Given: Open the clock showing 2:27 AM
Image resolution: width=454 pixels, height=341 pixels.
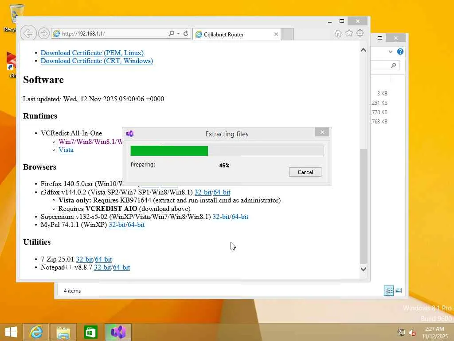Looking at the screenshot, I should coord(434,333).
